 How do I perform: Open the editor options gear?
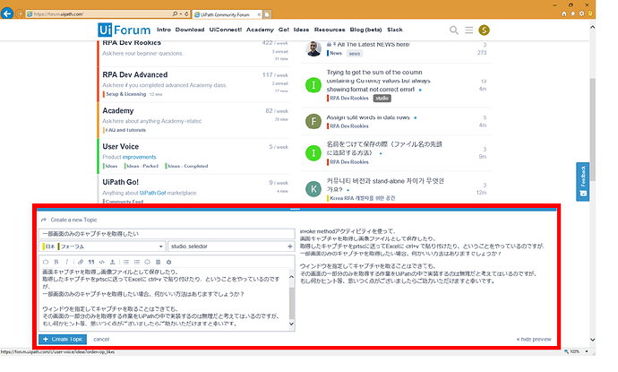tap(168, 262)
